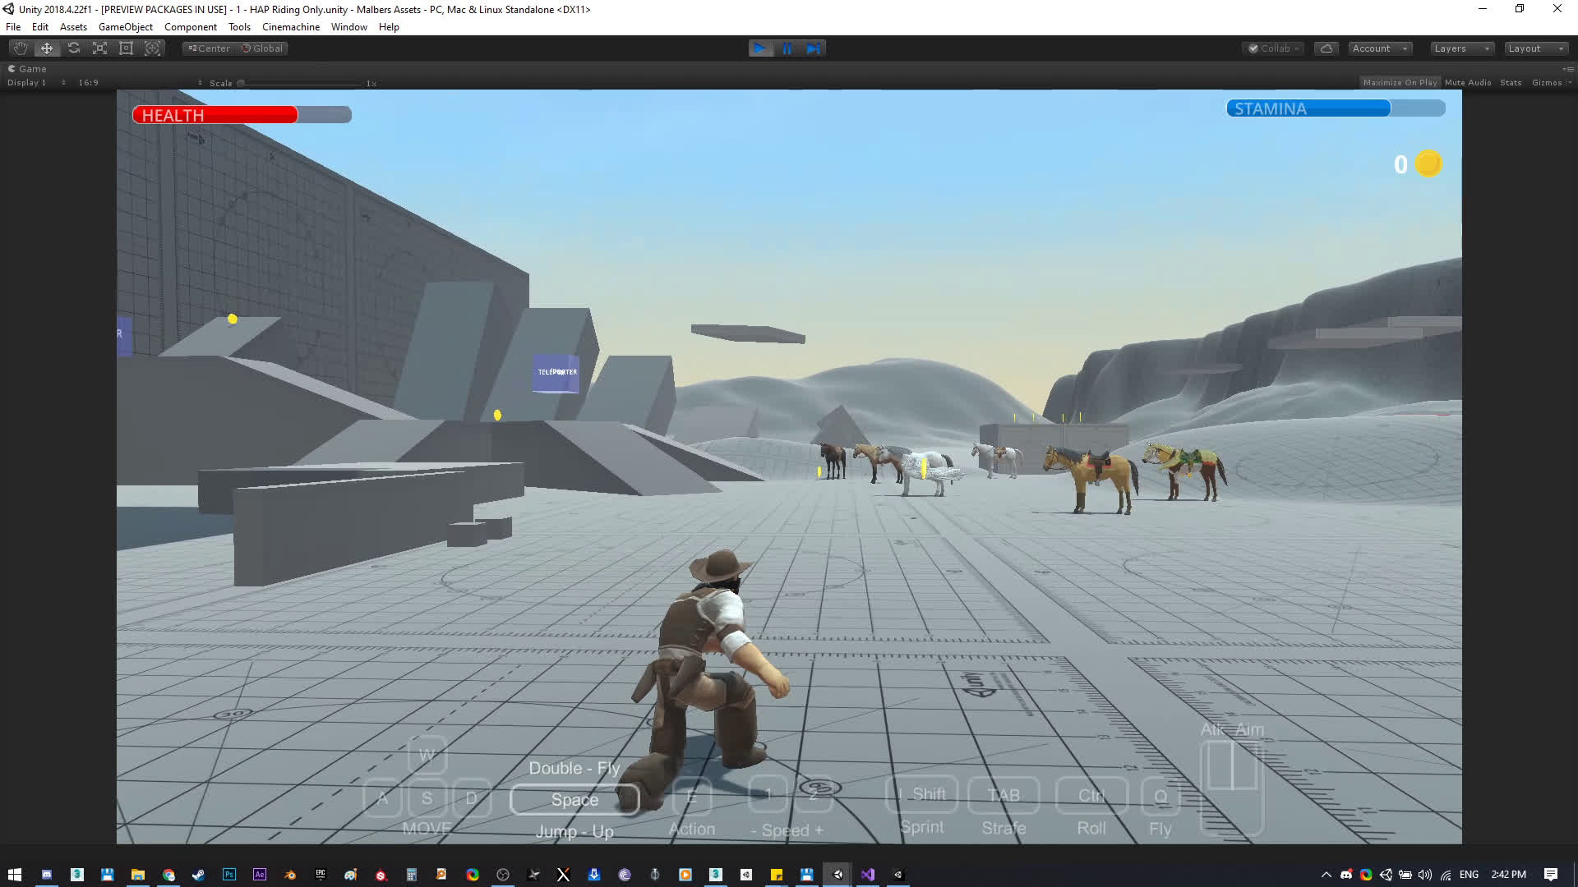Pause the running game
Viewport: 1578px width, 887px height.
point(787,48)
